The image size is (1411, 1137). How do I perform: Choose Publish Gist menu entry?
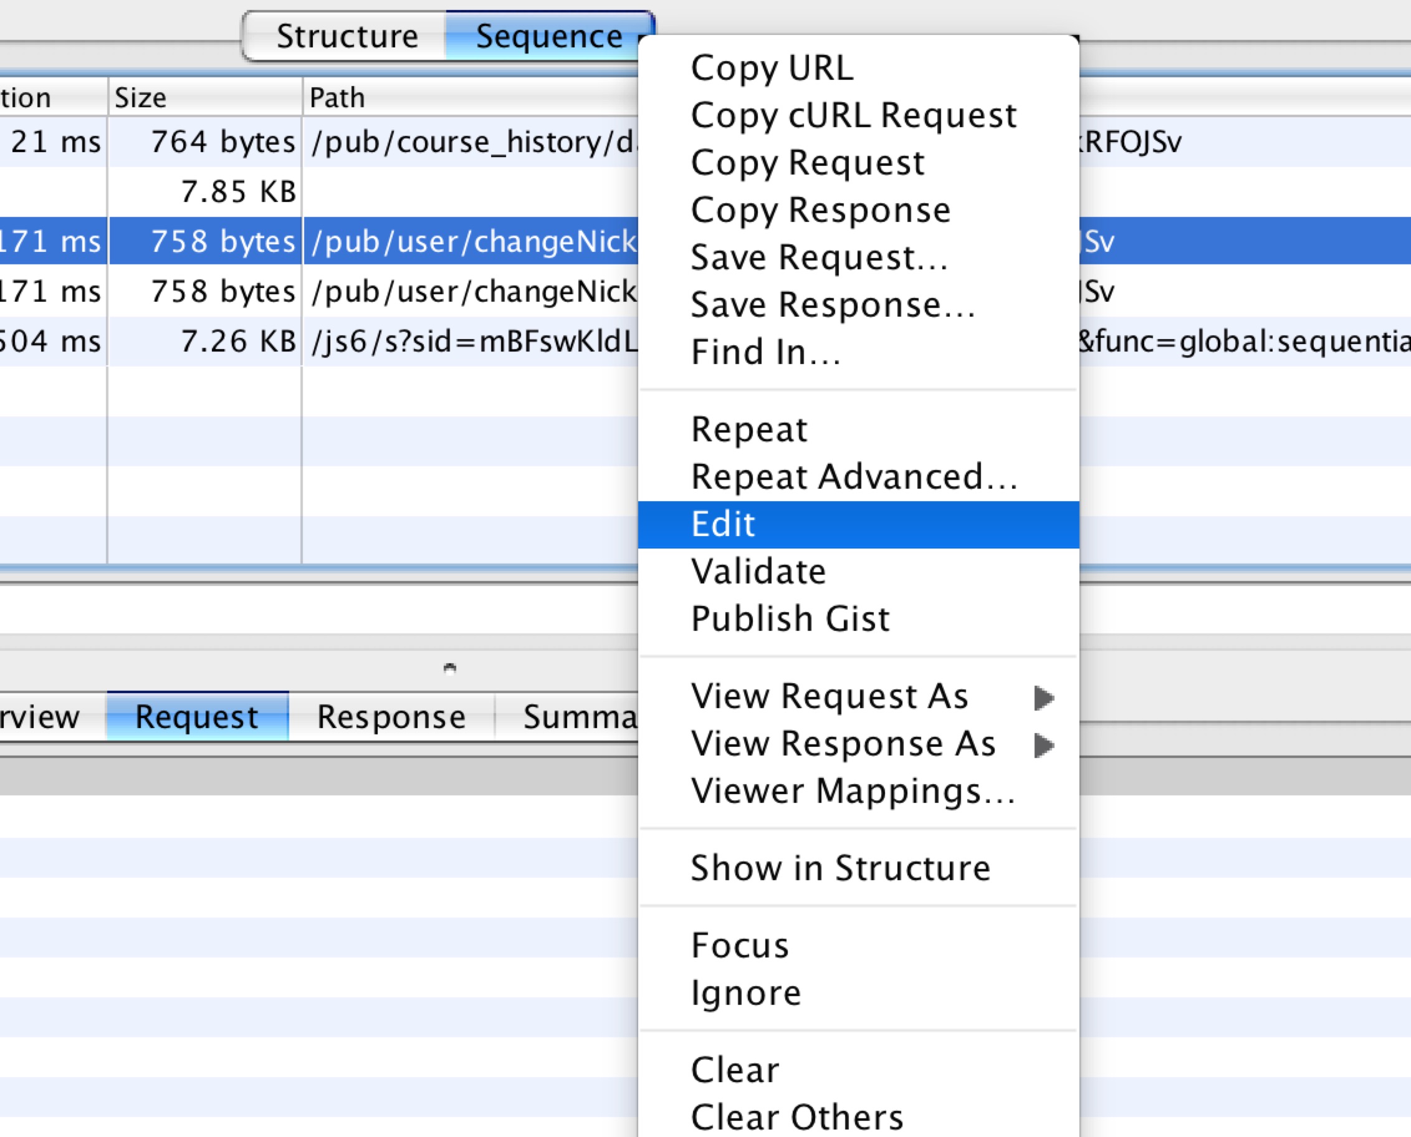[790, 619]
